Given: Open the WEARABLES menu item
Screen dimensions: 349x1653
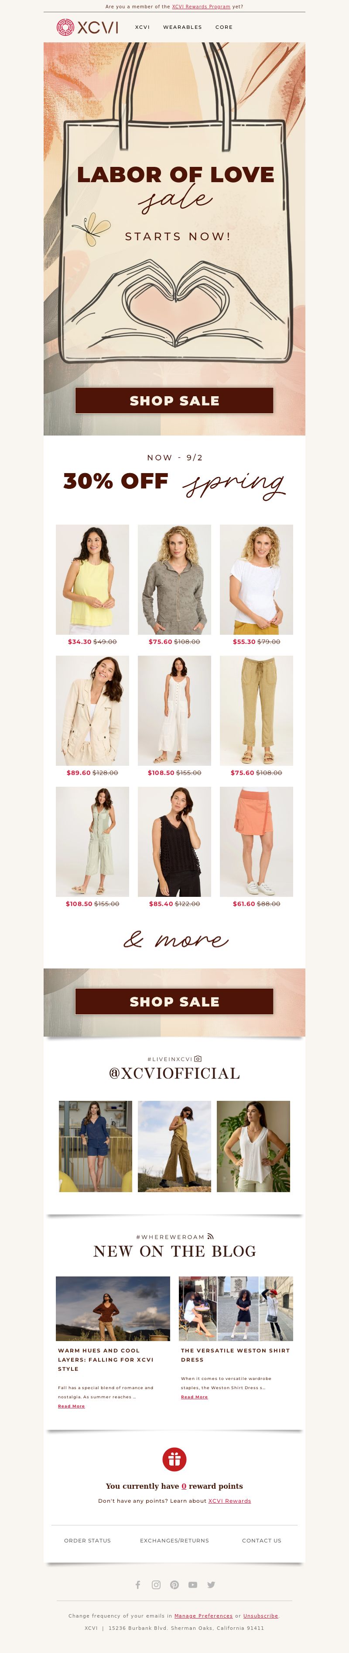Looking at the screenshot, I should 182,27.
